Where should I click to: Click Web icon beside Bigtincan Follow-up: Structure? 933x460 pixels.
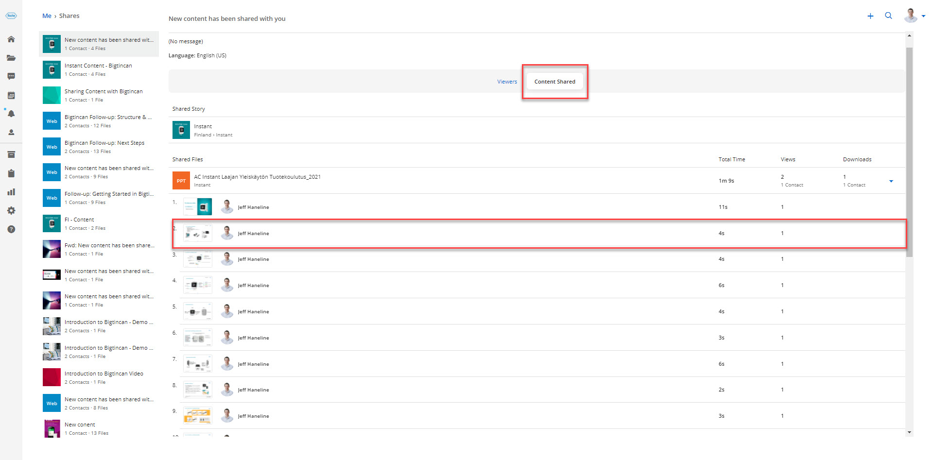pos(52,121)
